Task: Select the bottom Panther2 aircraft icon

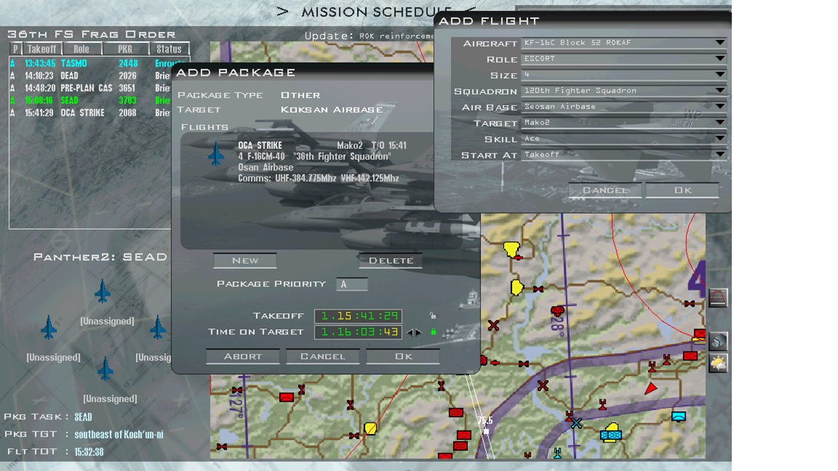Action: (x=105, y=369)
